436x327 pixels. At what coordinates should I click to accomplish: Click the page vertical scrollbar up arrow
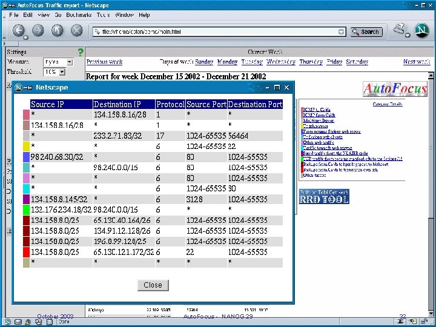point(431,75)
